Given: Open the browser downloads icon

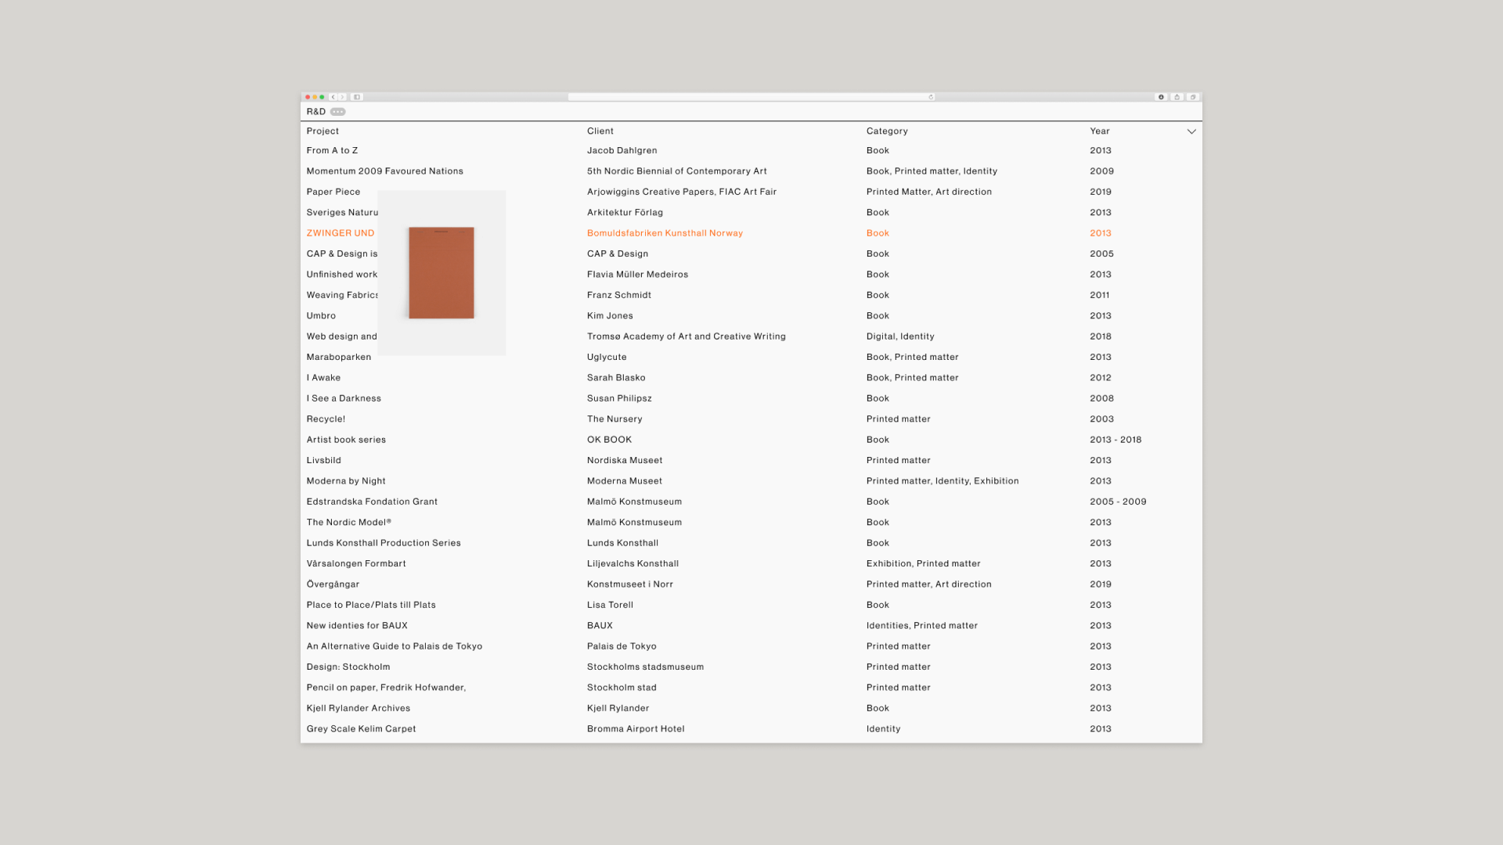Looking at the screenshot, I should click(1162, 97).
